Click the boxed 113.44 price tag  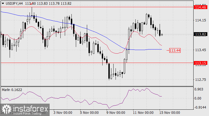(175, 50)
